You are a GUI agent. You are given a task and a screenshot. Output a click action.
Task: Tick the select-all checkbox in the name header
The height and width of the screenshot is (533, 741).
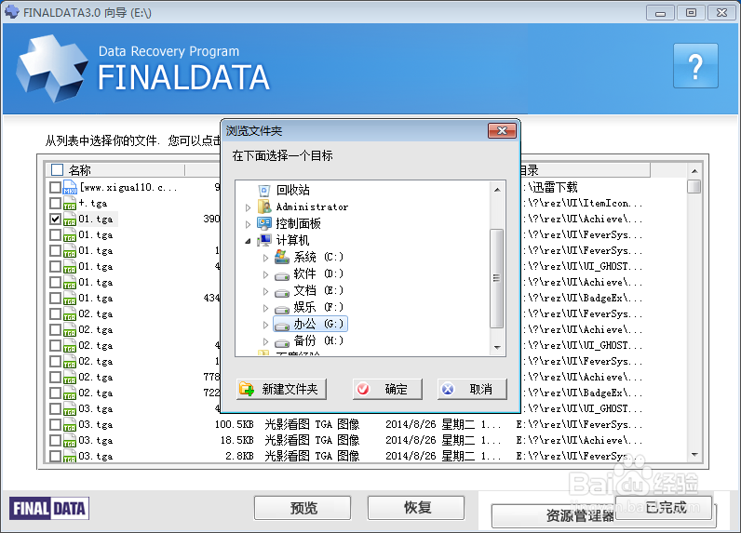(57, 170)
